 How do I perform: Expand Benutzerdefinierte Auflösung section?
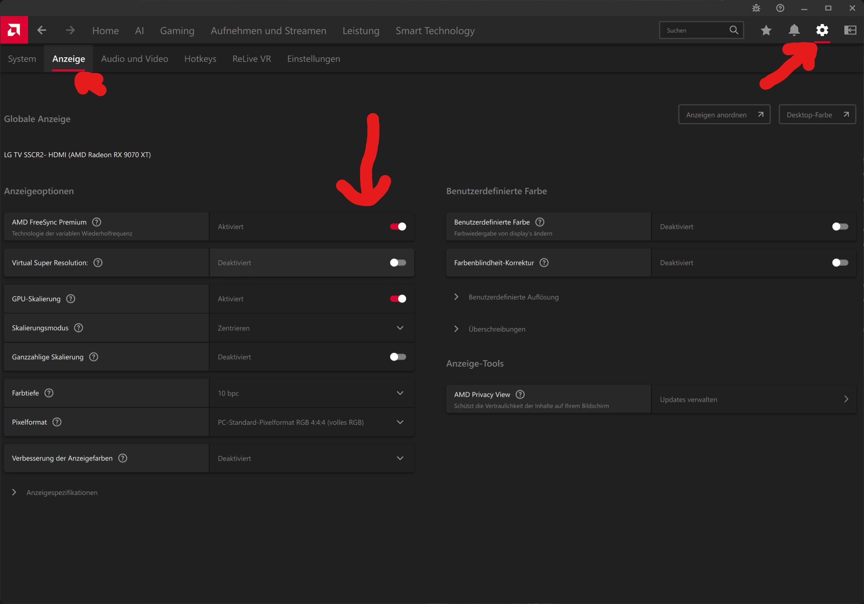pos(513,297)
